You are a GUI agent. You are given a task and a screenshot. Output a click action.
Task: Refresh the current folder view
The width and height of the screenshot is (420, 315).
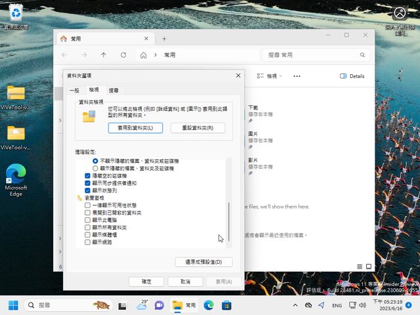pos(122,55)
